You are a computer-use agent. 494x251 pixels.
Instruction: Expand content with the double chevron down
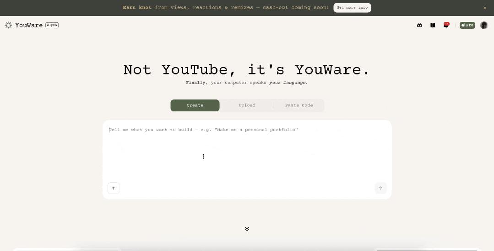click(247, 229)
